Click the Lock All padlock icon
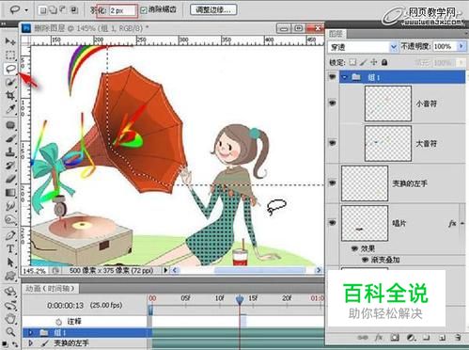Image resolution: width=469 pixels, height=350 pixels. [384, 62]
